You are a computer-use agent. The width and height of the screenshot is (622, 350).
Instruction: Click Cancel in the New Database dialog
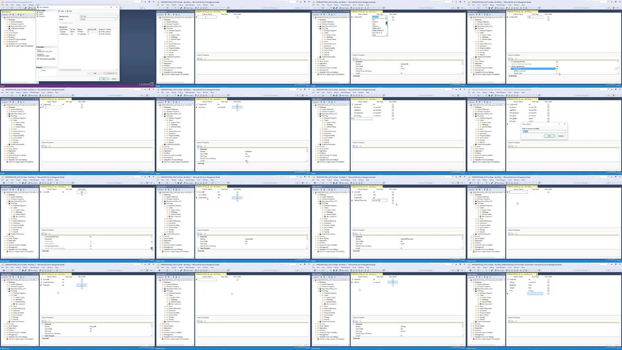(114, 79)
